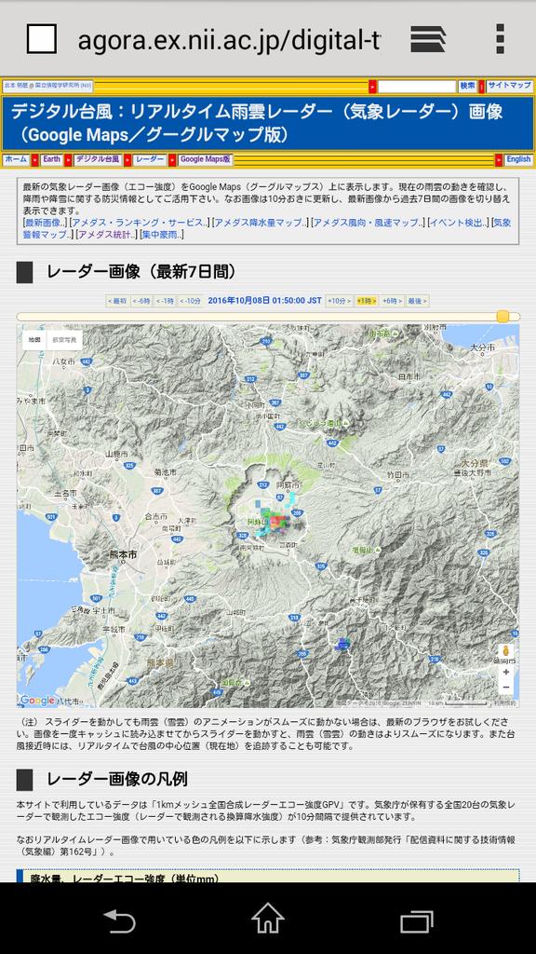Image resolution: width=536 pixels, height=954 pixels.
Task: Click the radar timeline slider track
Action: pos(268,317)
